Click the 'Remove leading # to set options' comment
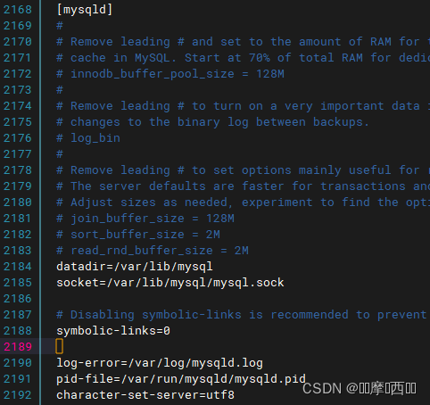Screen dimensions: 430x405 [x=243, y=170]
